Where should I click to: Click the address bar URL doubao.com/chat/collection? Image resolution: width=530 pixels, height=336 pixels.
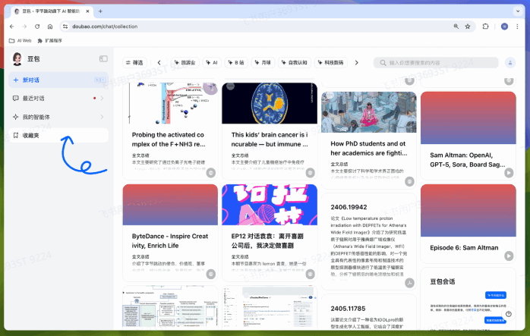[105, 27]
